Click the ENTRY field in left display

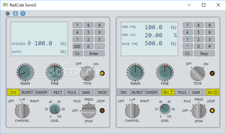pyautogui.click(x=39, y=52)
